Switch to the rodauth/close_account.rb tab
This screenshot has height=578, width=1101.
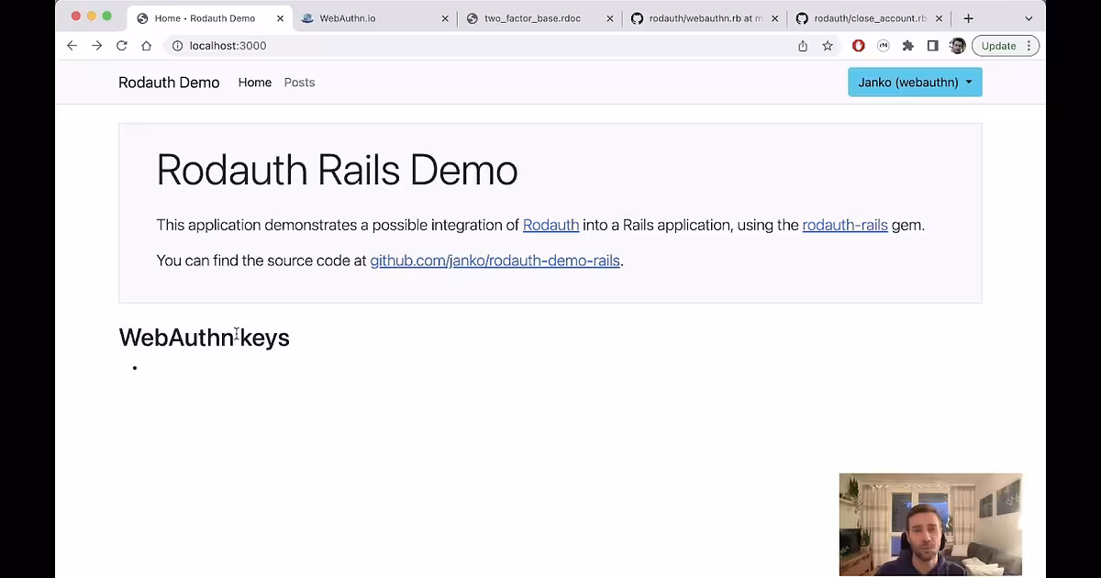868,18
